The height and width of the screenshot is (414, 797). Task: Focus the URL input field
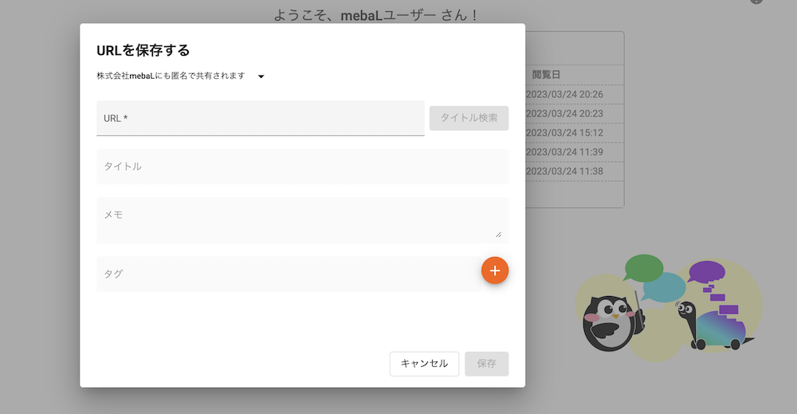[x=261, y=118]
